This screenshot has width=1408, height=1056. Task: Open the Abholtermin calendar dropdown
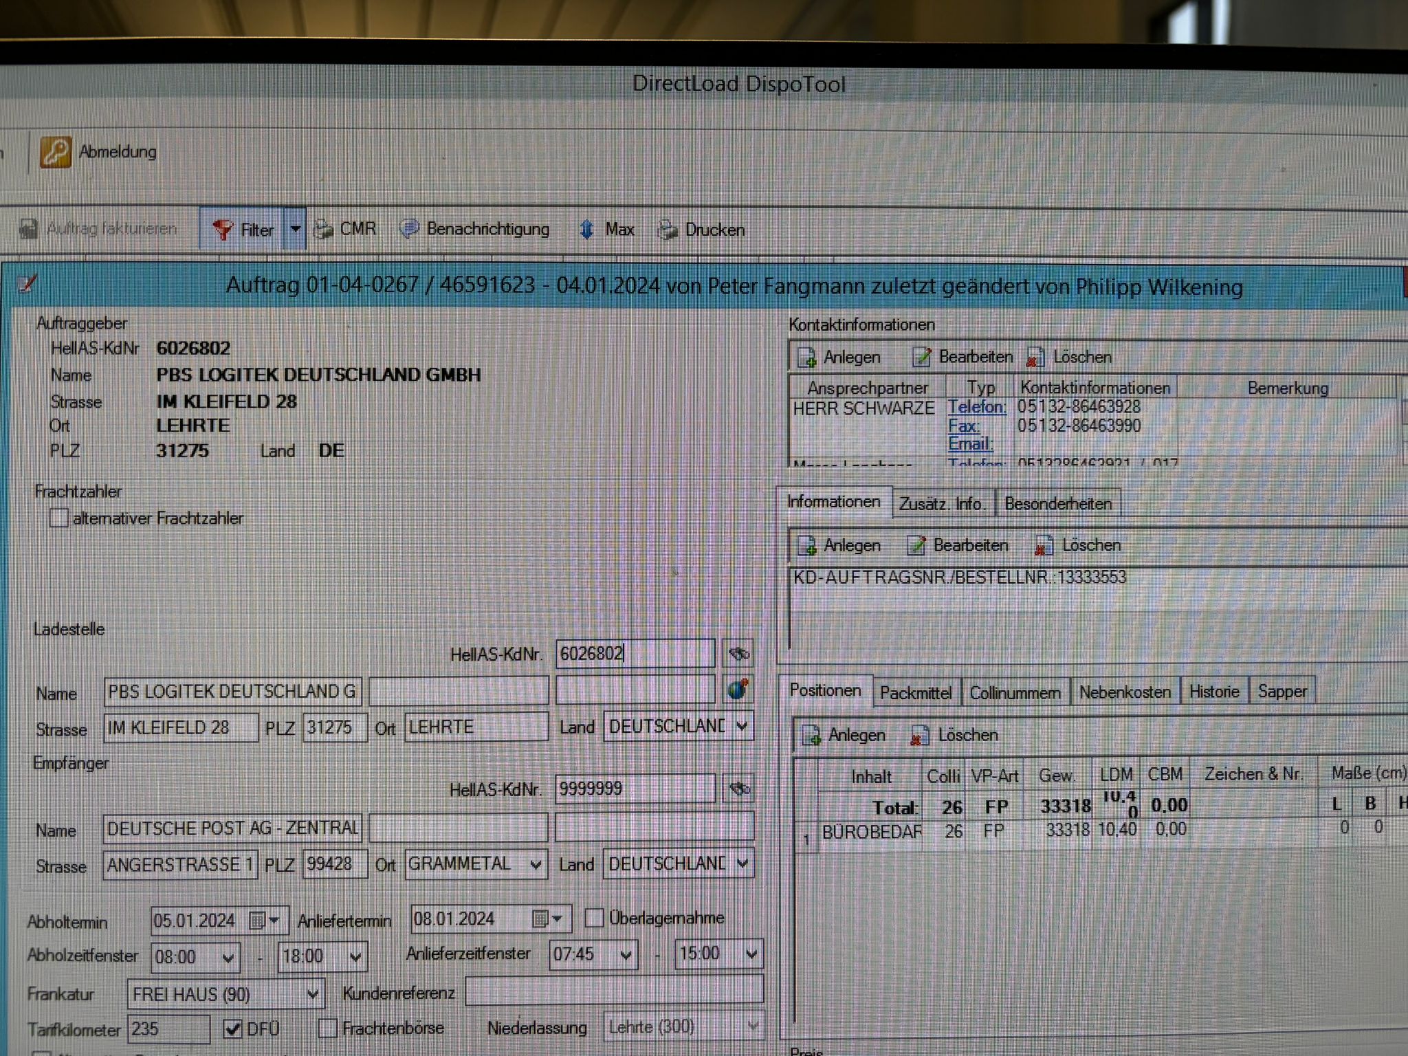coord(274,921)
